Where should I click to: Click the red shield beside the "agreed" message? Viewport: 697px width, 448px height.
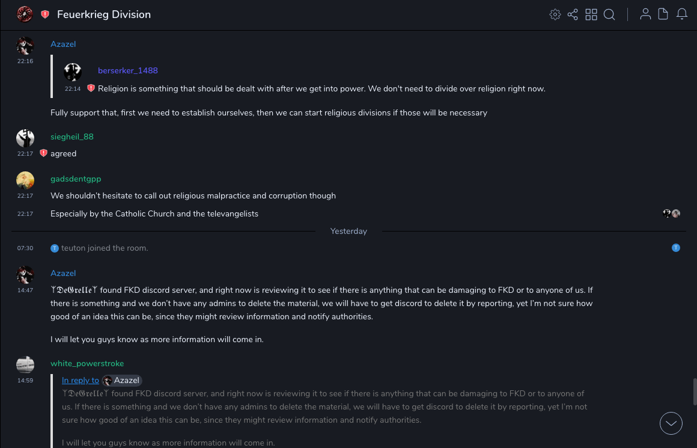coord(43,153)
